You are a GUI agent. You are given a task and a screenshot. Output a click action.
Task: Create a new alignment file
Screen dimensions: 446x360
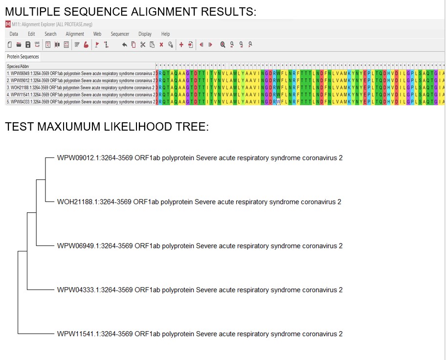pyautogui.click(x=8, y=45)
